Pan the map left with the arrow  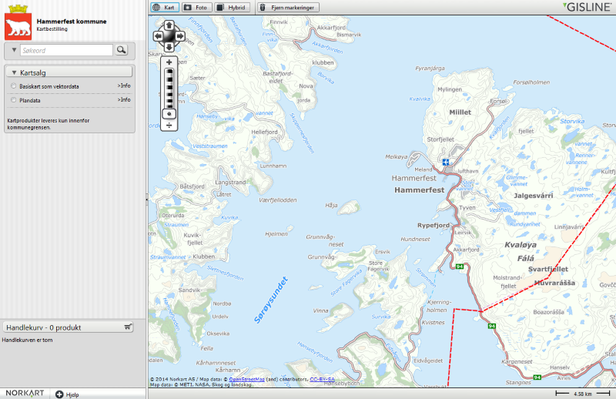click(159, 35)
